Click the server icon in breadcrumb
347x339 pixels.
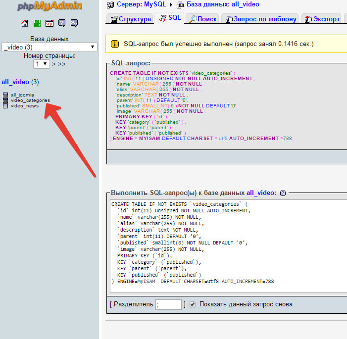point(110,4)
